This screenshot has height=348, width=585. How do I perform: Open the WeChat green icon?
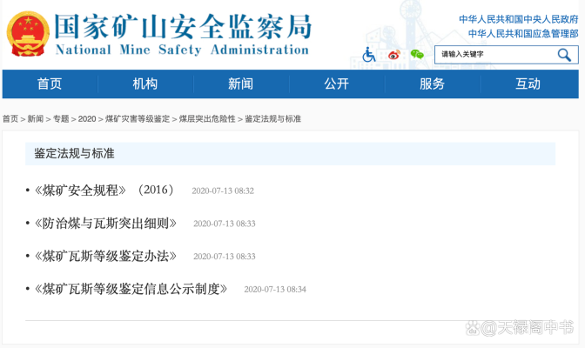point(417,55)
